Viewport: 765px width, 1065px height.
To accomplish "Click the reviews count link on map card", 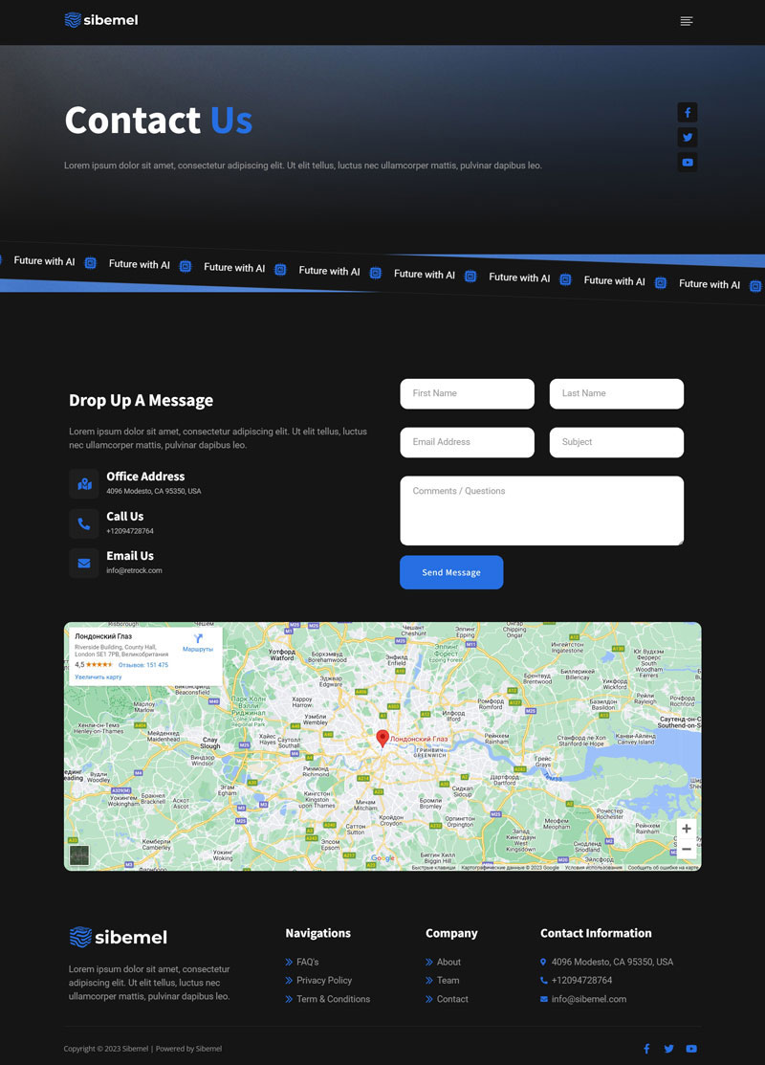I will point(143,665).
